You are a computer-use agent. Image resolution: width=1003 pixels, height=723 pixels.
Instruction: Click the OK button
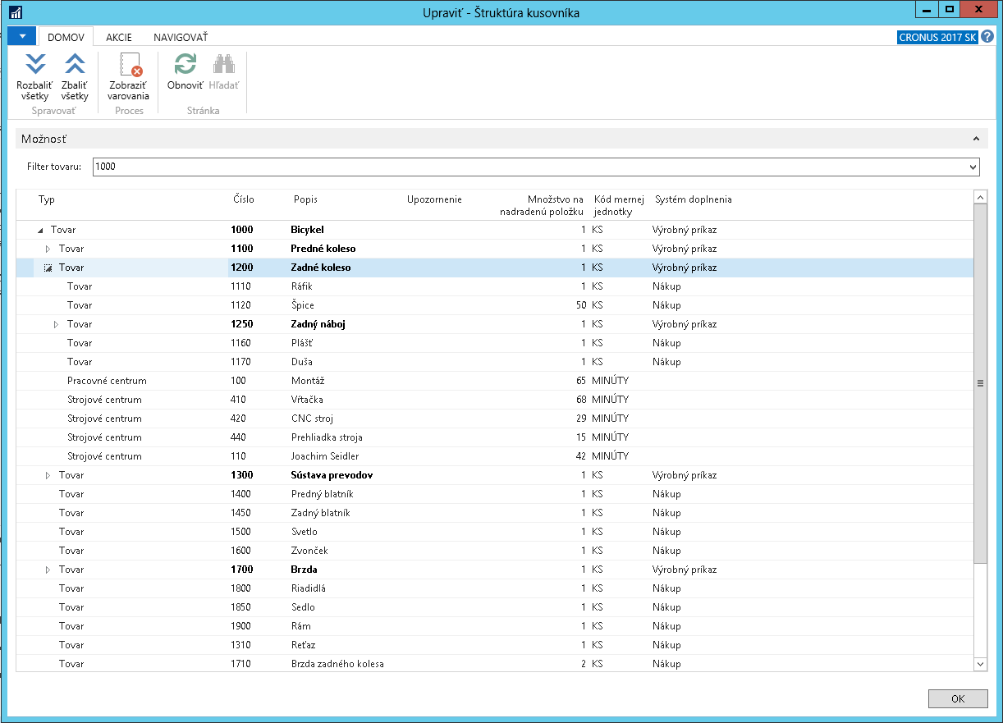click(x=958, y=698)
